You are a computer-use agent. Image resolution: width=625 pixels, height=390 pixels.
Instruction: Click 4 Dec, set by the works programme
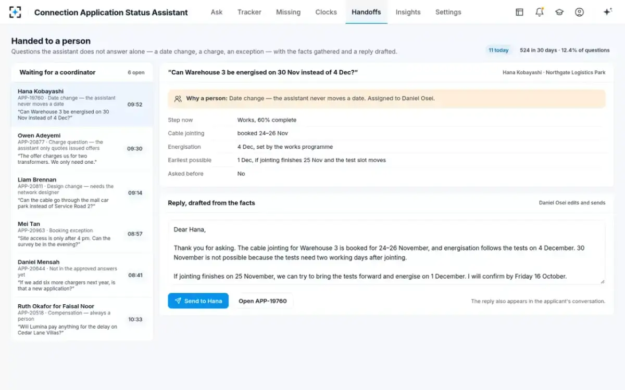click(285, 147)
